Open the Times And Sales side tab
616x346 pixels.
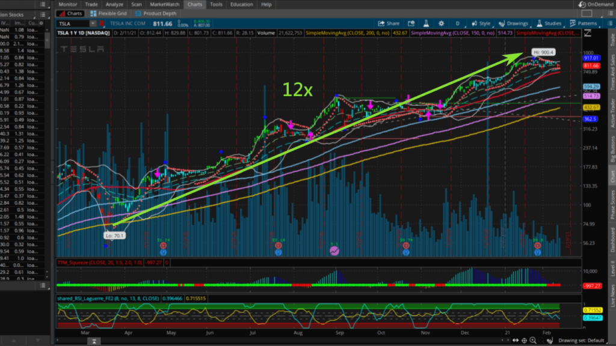[612, 72]
